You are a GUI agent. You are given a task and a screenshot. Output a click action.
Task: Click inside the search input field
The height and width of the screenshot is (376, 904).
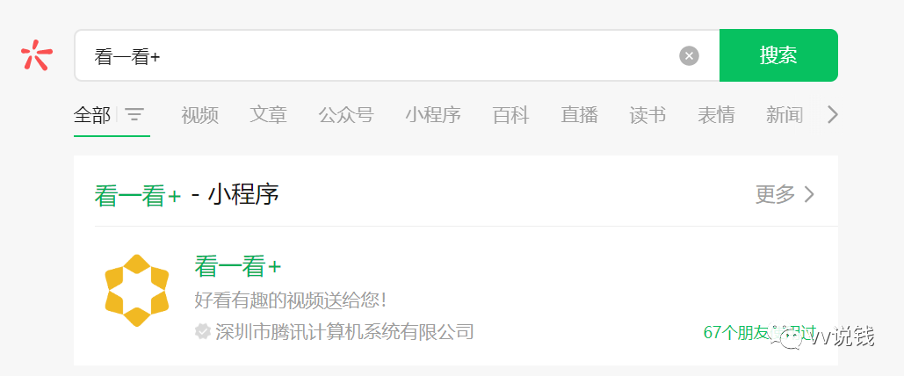(x=377, y=55)
